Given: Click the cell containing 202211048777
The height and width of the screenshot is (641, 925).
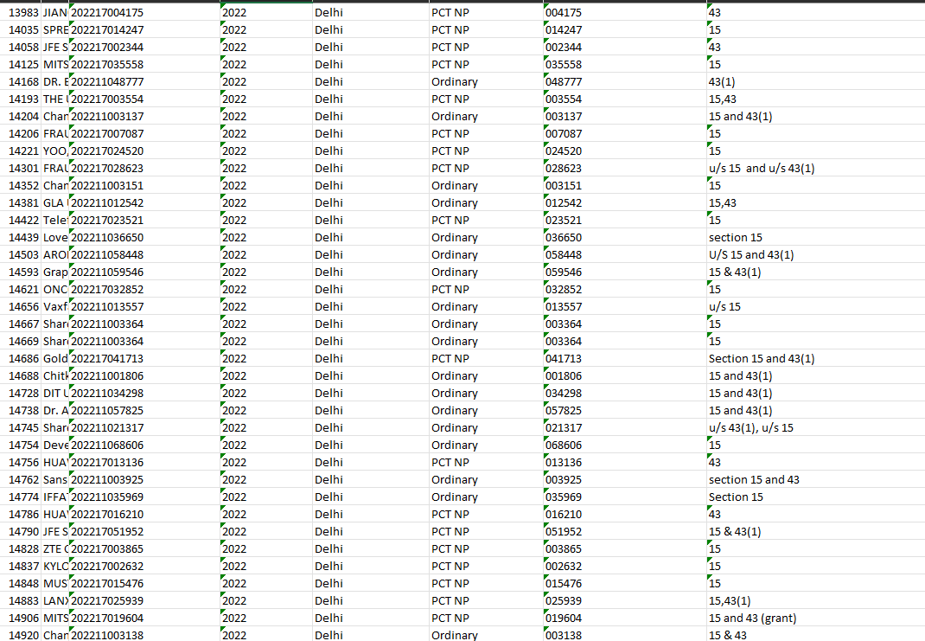Looking at the screenshot, I should coord(107,82).
